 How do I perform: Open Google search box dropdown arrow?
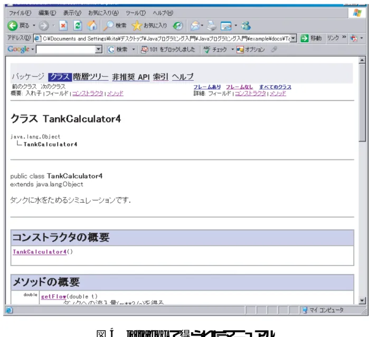click(x=99, y=50)
